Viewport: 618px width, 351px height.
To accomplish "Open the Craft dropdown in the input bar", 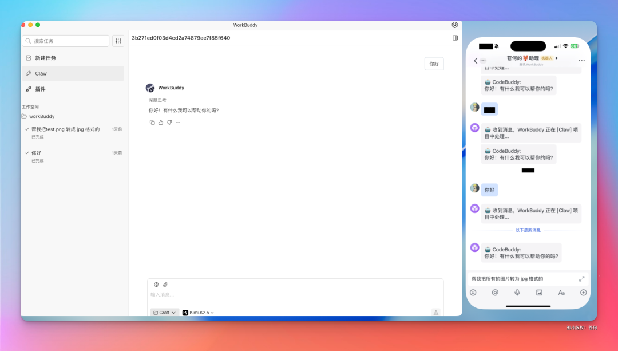I will coord(164,312).
